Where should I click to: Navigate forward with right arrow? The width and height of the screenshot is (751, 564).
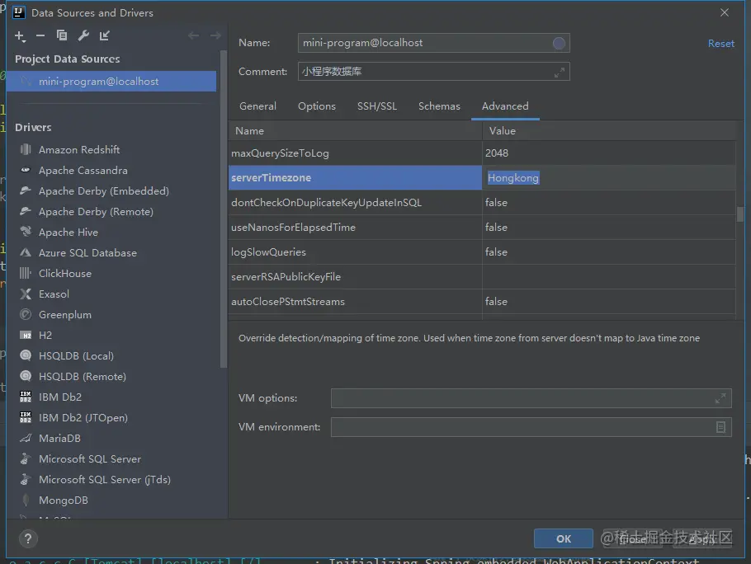click(x=215, y=35)
